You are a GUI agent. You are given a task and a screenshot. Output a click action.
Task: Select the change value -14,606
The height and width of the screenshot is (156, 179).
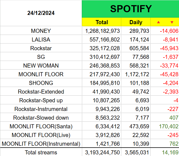[x=165, y=31]
